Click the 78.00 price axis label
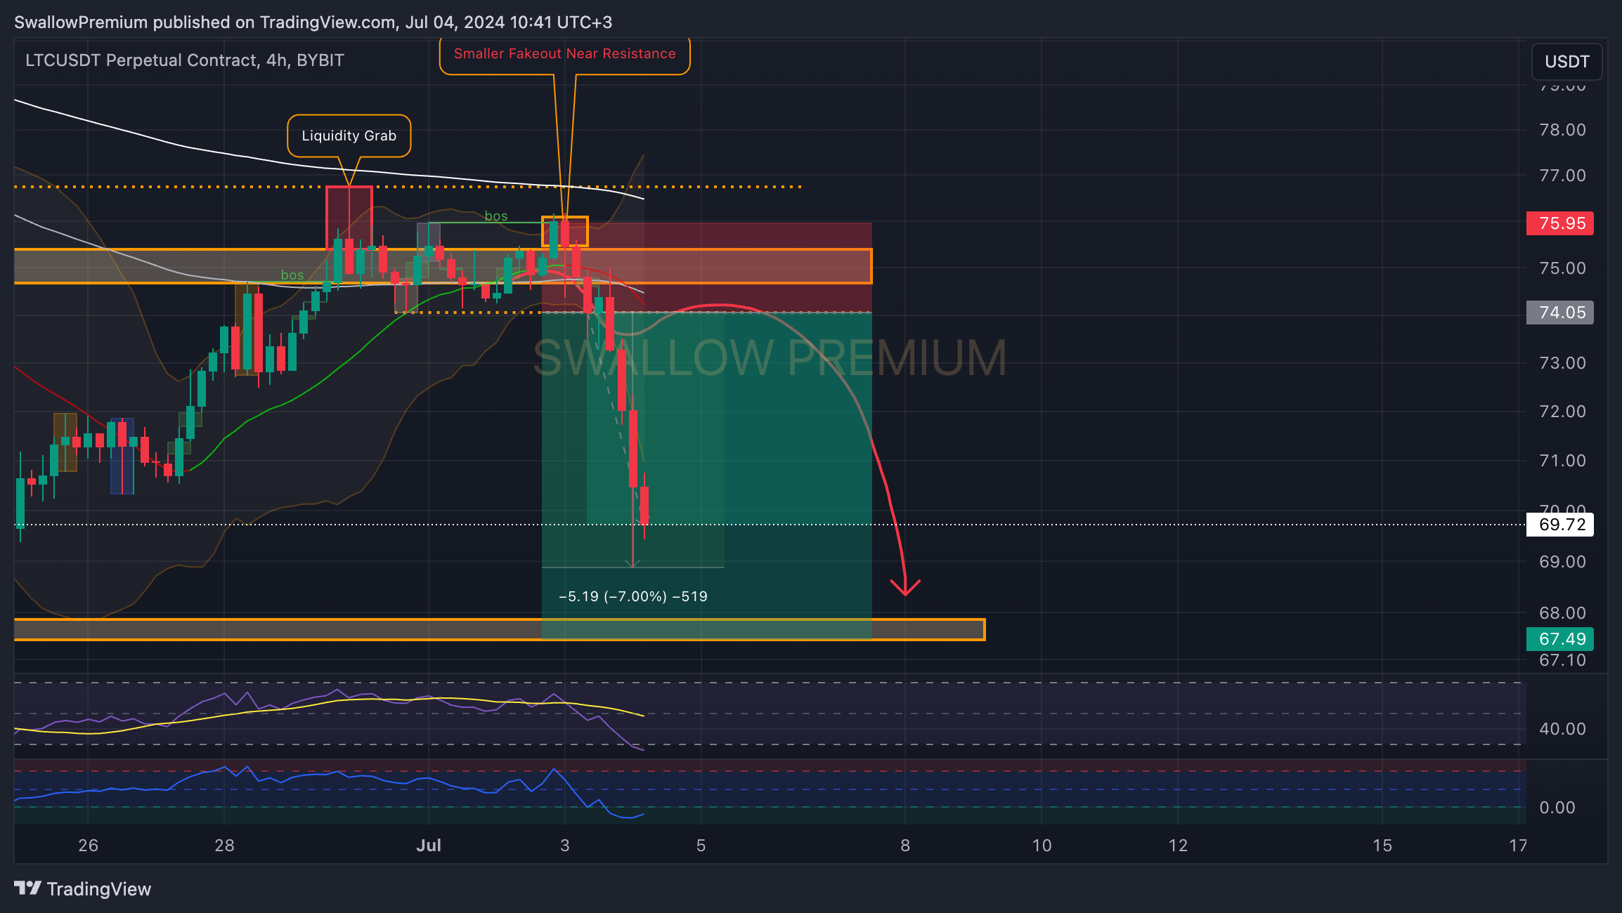The height and width of the screenshot is (913, 1622). click(1562, 130)
